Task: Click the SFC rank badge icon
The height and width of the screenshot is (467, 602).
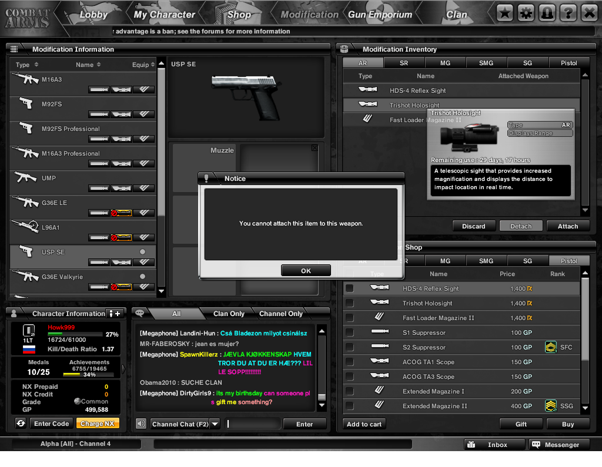Action: 551,347
